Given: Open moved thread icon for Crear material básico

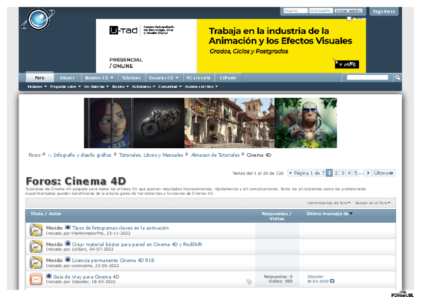Looking at the screenshot, I should [x=36, y=246].
